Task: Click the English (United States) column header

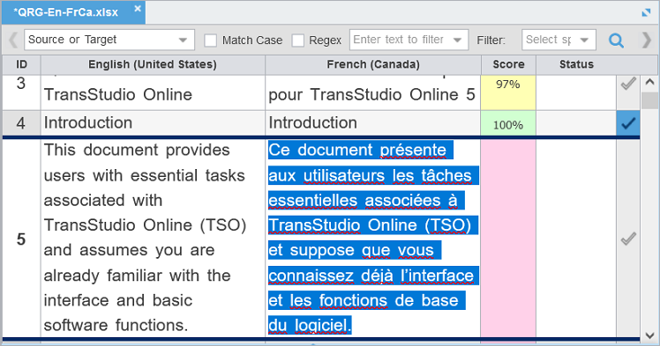Action: pyautogui.click(x=153, y=64)
